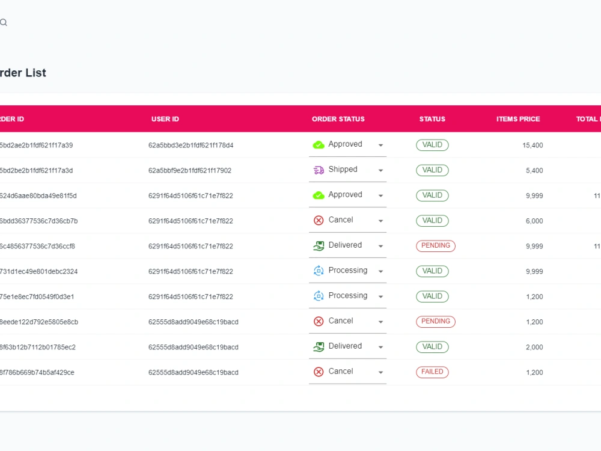Open the Shipped status dropdown arrow

(380, 171)
